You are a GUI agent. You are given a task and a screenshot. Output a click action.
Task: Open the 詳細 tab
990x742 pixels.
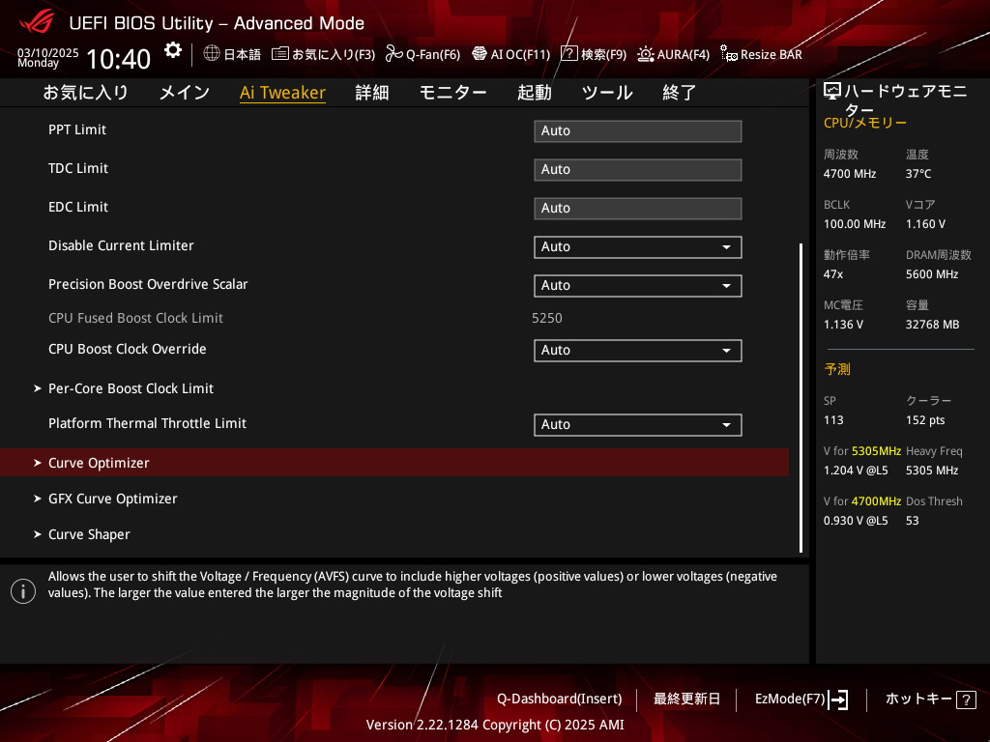point(372,92)
